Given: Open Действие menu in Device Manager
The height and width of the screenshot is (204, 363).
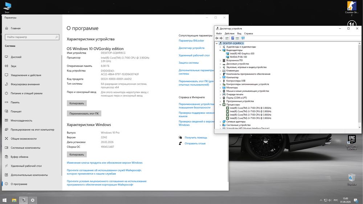Looking at the screenshot, I should pos(229,33).
